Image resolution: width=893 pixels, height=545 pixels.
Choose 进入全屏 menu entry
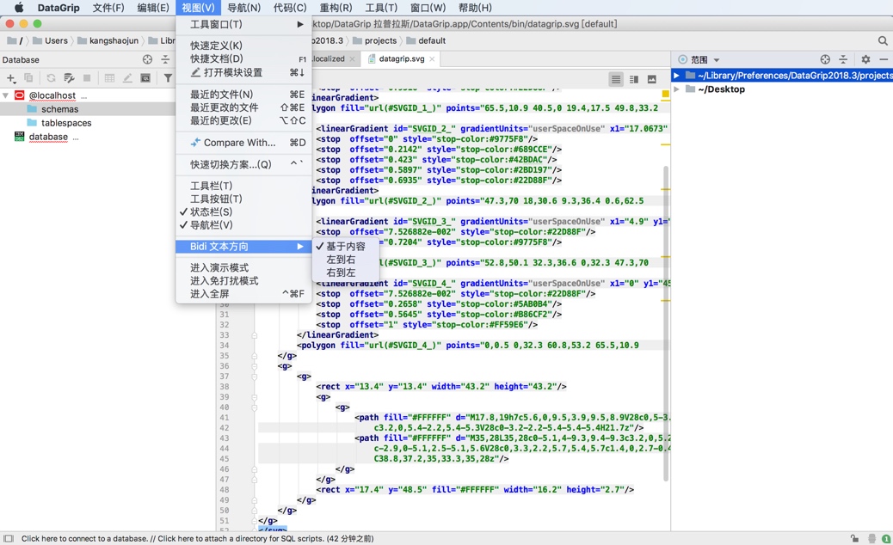(x=243, y=293)
